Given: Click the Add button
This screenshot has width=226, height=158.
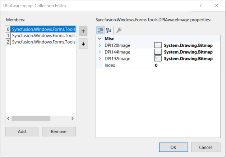Looking at the screenshot, I should (22, 132).
